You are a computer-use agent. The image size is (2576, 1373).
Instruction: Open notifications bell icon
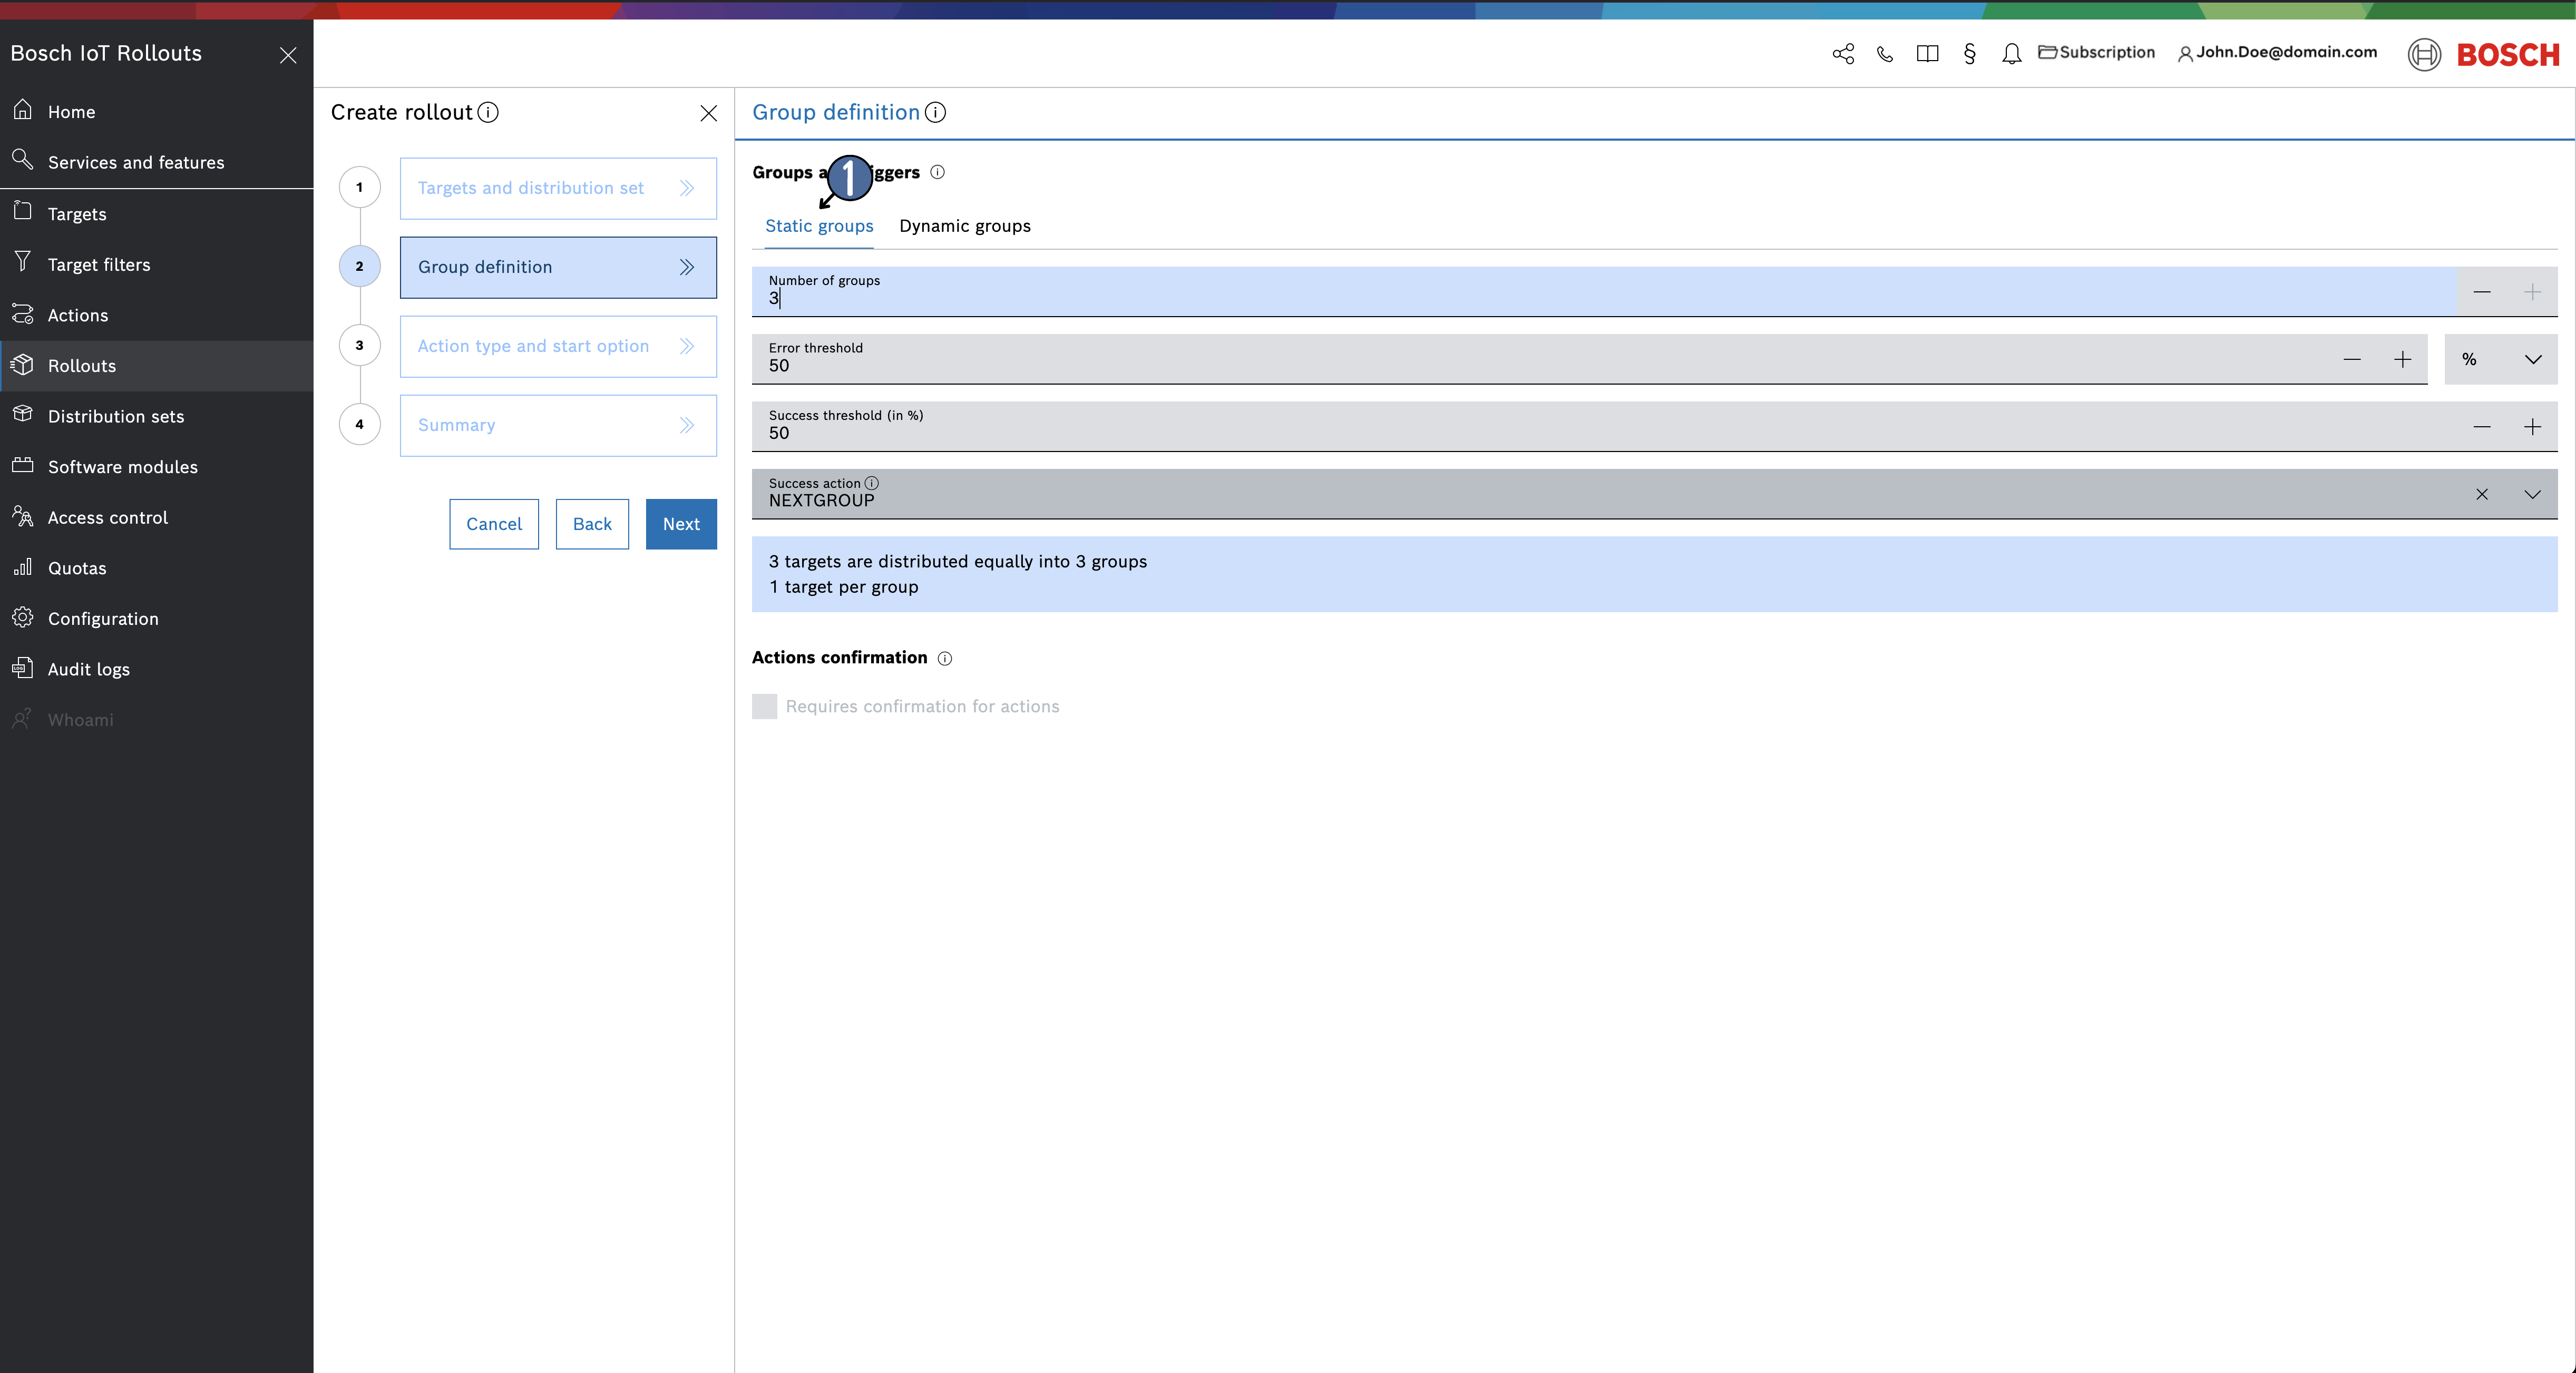click(x=2011, y=54)
